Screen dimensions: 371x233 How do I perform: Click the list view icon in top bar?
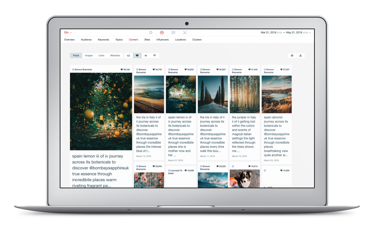174,33
